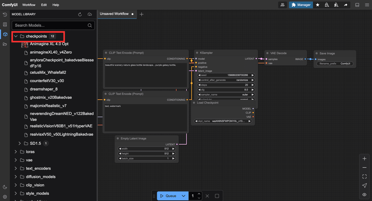Select the animagineXL40_v4Zero checkpoint
Screen dimensions: 372x201
[x=51, y=52]
